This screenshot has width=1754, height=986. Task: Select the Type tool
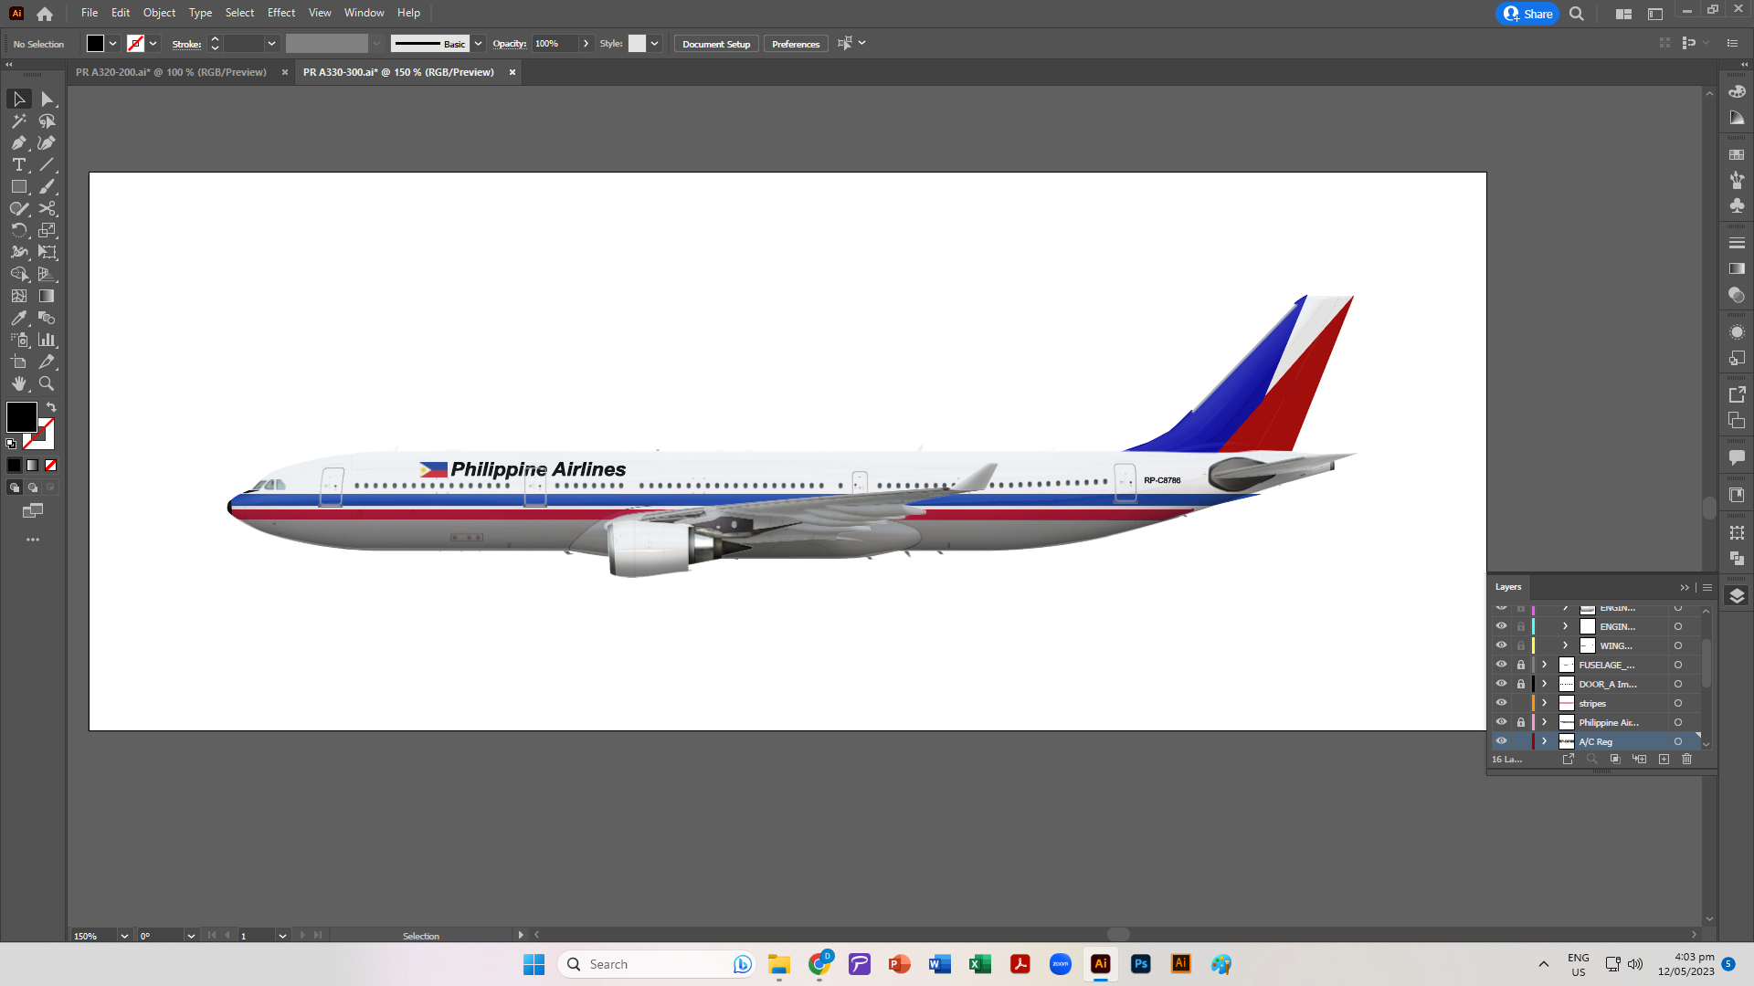tap(18, 164)
